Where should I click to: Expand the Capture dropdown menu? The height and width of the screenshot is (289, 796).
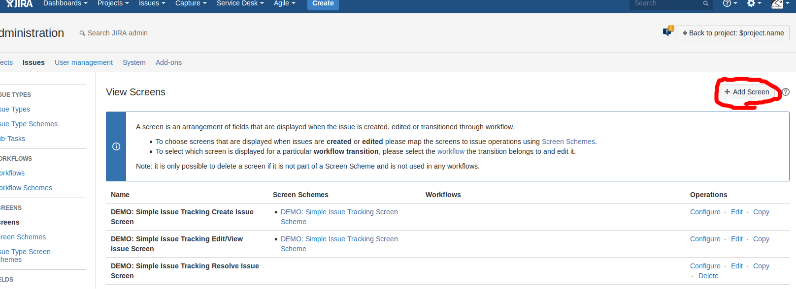point(191,3)
